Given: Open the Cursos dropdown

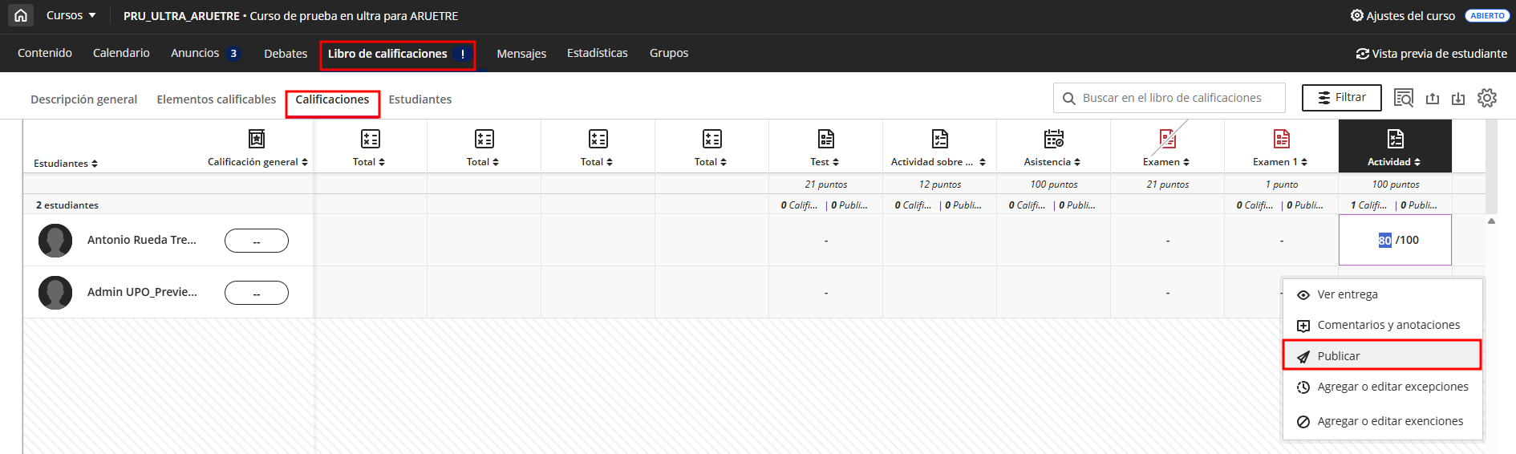Looking at the screenshot, I should click(71, 15).
